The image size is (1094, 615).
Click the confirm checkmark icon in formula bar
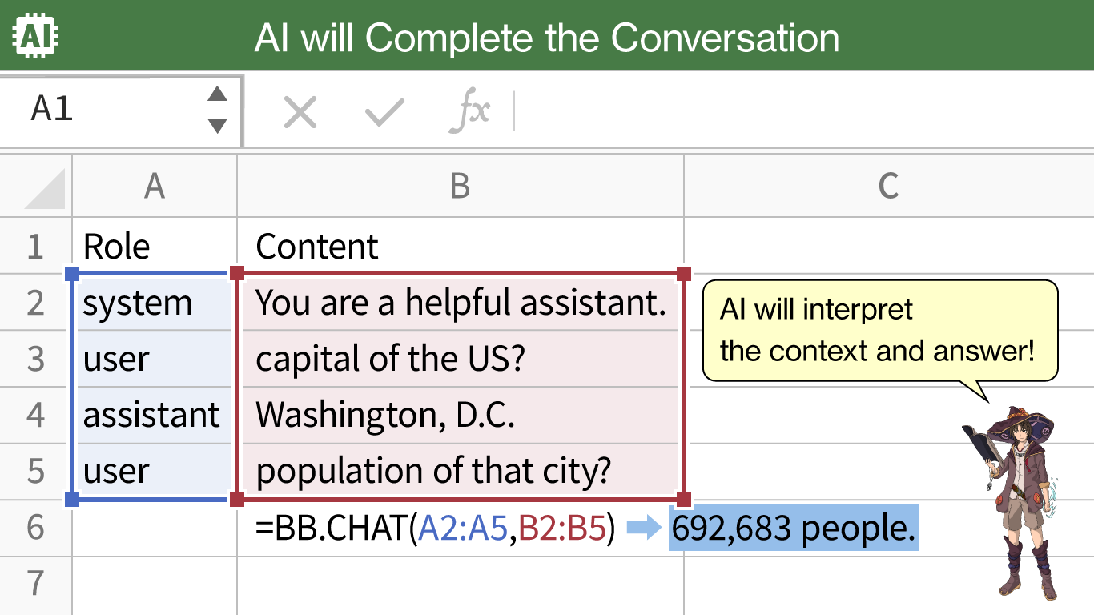[x=384, y=112]
